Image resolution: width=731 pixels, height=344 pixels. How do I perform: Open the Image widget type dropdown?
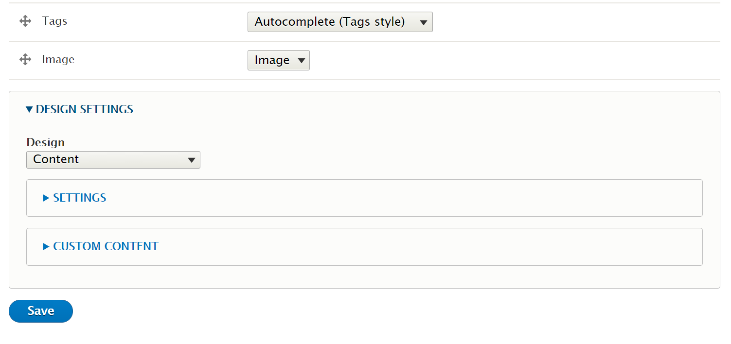pyautogui.click(x=279, y=60)
